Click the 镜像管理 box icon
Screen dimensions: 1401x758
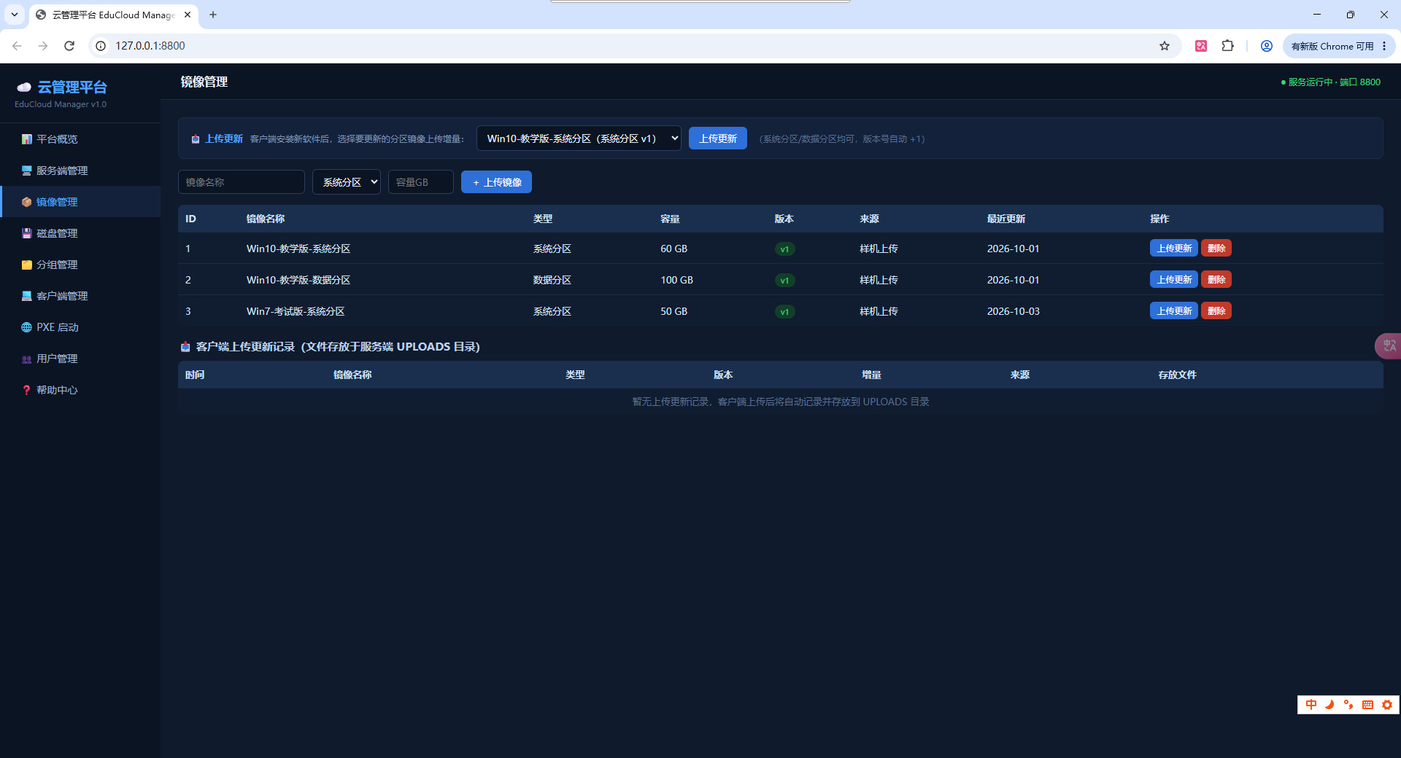(27, 202)
